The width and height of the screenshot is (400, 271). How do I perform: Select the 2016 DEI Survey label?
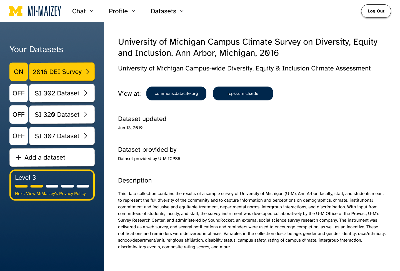[57, 72]
